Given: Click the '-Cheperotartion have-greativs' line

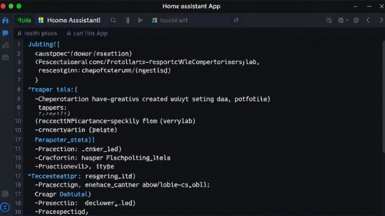Looking at the screenshot, I should coord(152,99).
